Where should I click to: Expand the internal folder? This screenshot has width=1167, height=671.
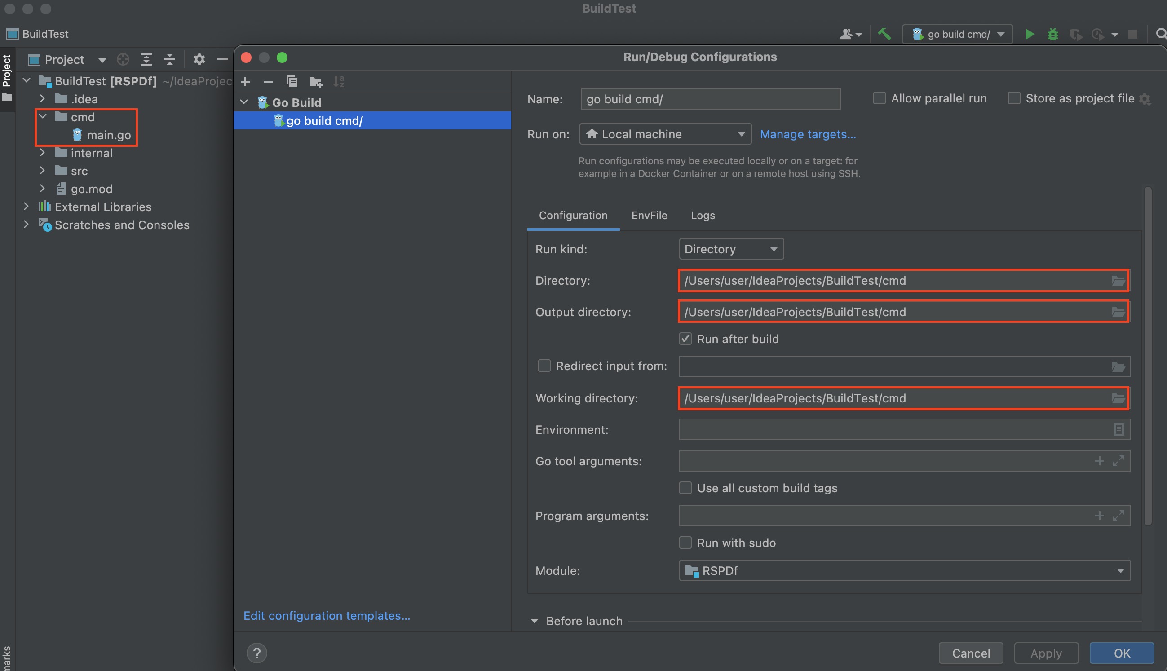[42, 153]
